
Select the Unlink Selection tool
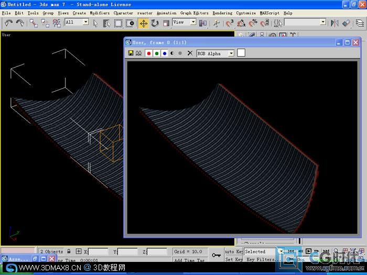click(x=45, y=23)
